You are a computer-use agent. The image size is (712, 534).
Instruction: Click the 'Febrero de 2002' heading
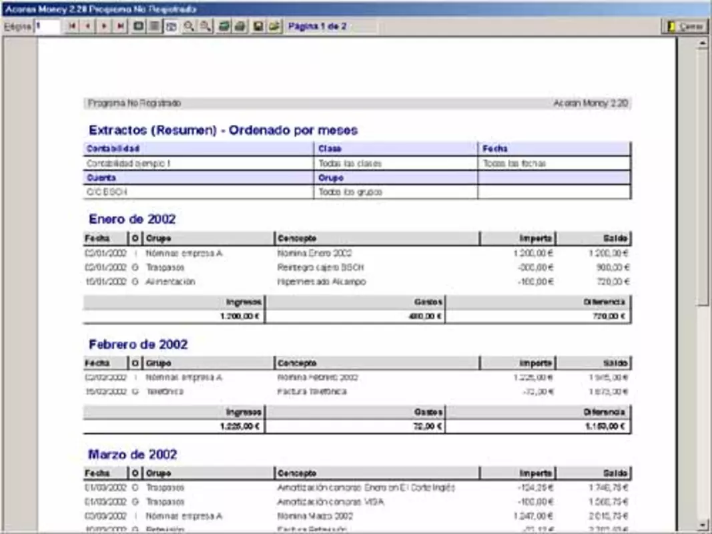click(x=138, y=344)
